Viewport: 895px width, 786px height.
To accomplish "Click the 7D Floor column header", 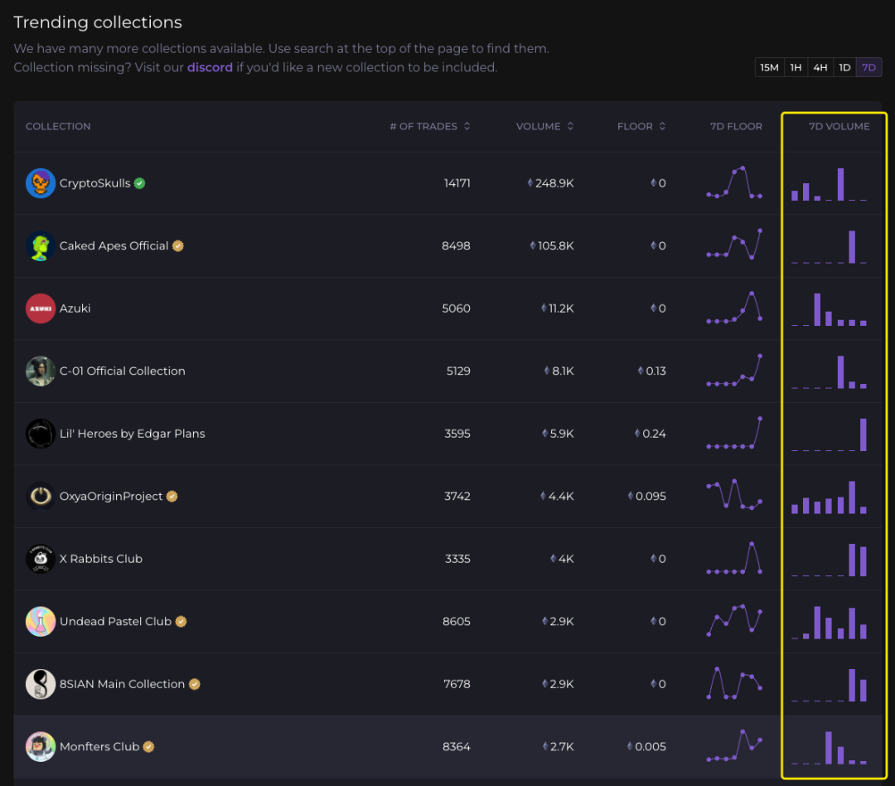I will point(736,126).
